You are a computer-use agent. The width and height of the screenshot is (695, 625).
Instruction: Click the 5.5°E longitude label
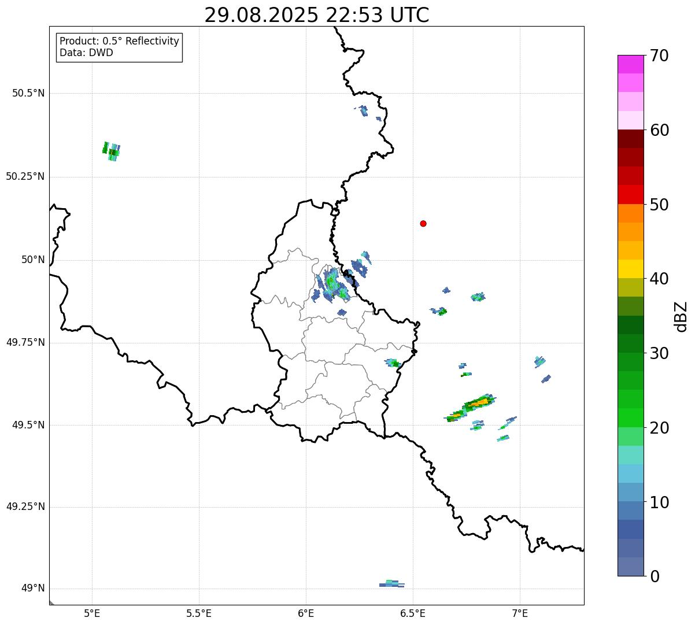pos(199,613)
